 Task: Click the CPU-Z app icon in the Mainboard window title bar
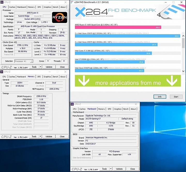point(72,104)
